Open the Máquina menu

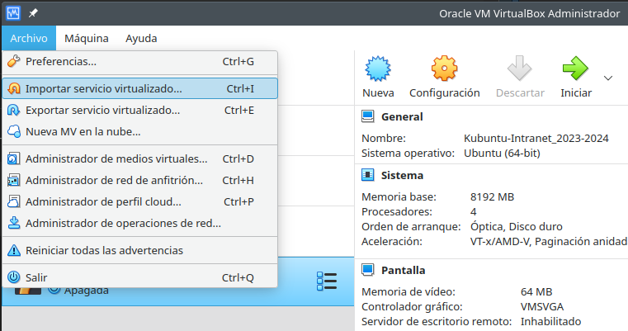(x=86, y=38)
